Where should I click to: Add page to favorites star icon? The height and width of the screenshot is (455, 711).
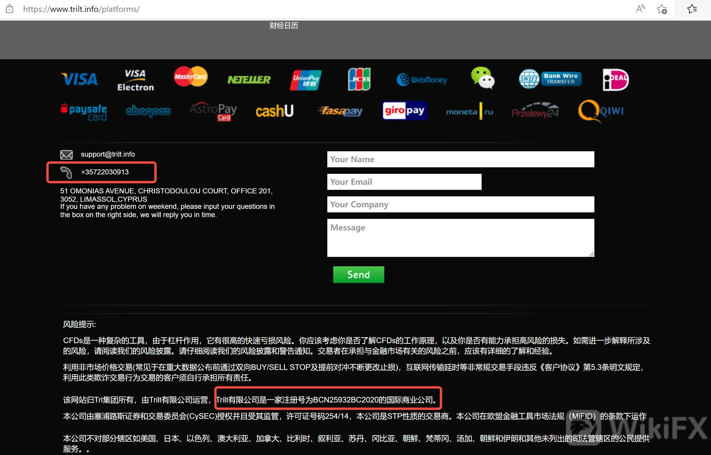click(662, 9)
